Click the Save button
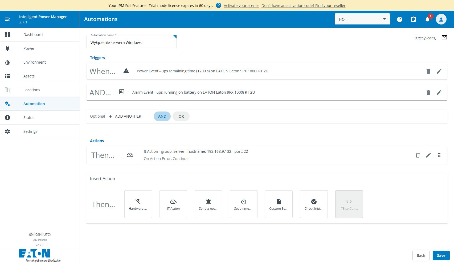 (x=441, y=255)
